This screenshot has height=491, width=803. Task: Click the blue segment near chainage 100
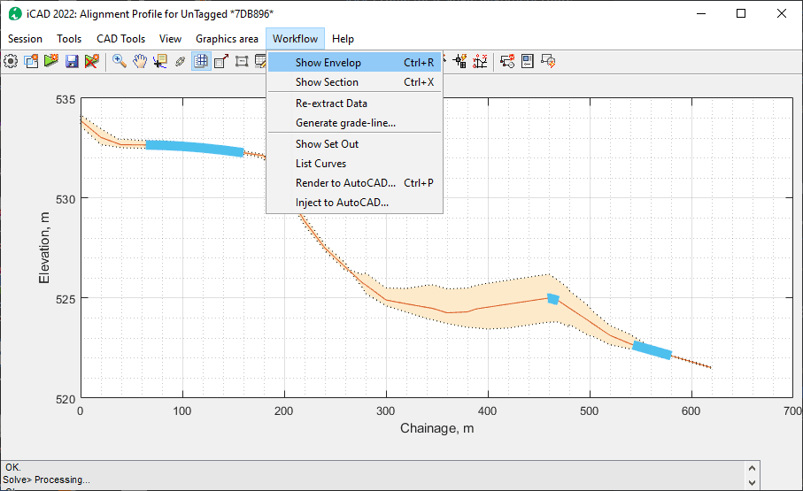tap(194, 149)
